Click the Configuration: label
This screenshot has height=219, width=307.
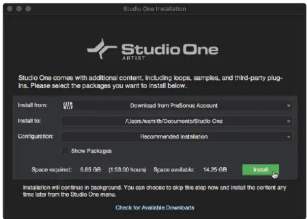coord(36,136)
